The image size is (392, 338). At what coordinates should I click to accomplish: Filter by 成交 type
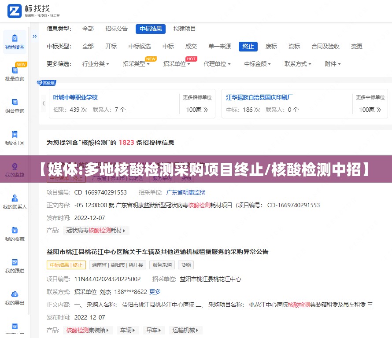pos(191,47)
